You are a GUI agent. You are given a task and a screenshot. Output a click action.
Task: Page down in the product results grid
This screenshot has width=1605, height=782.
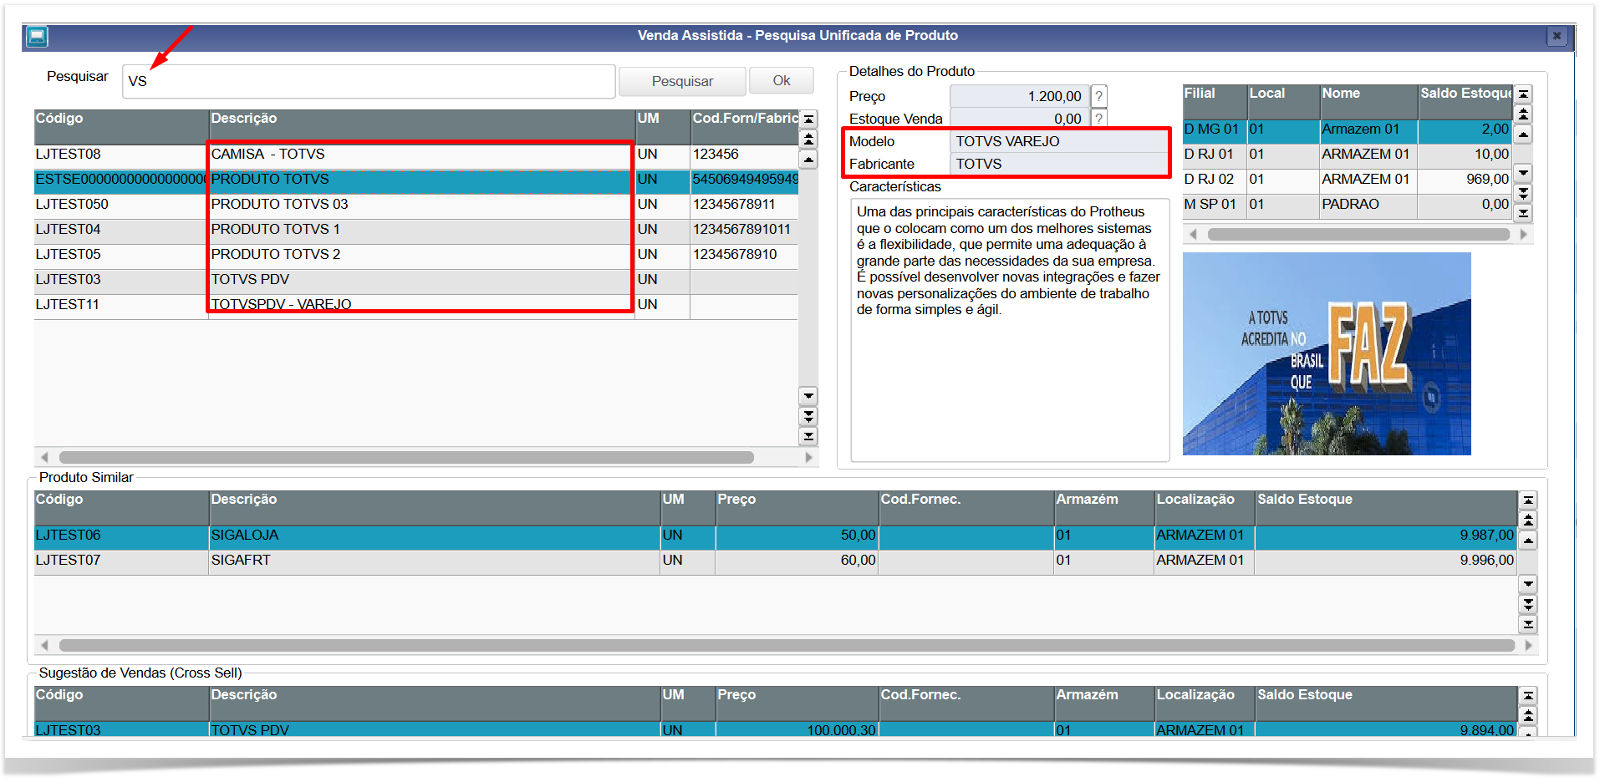[x=808, y=415]
